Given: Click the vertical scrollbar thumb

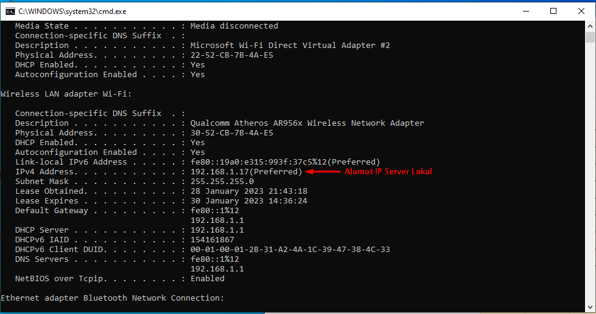Looking at the screenshot, I should coord(590,37).
